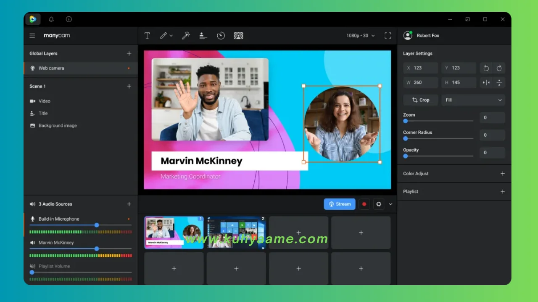The image size is (538, 302).
Task: Open the 1080p 30 resolution dropdown
Action: click(360, 36)
